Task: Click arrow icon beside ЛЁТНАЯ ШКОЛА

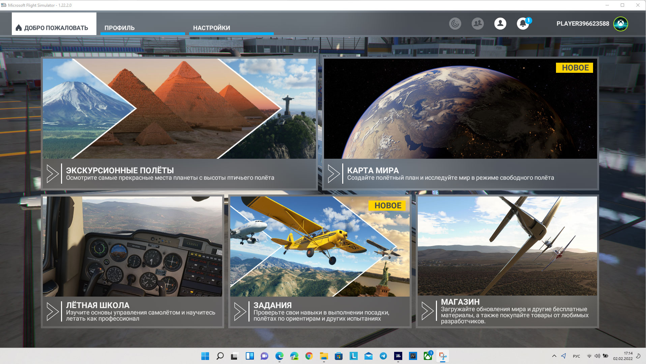Action: click(x=53, y=311)
